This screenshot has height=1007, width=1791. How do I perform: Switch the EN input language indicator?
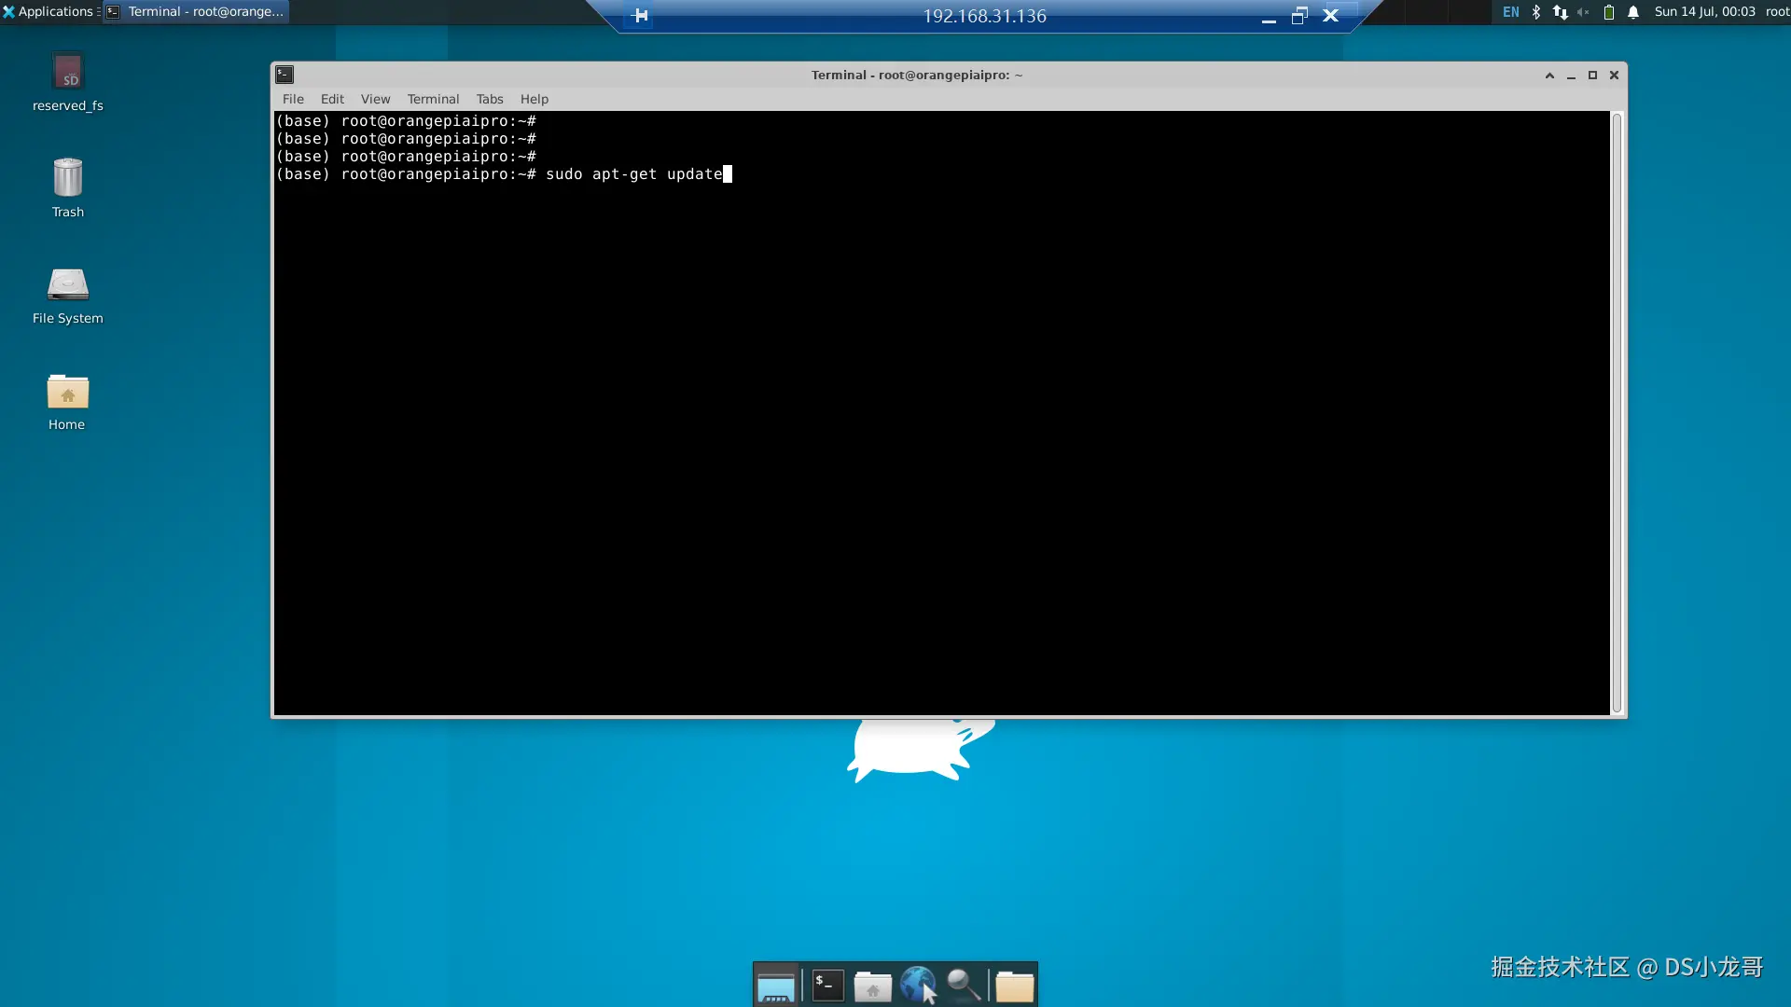coord(1511,12)
